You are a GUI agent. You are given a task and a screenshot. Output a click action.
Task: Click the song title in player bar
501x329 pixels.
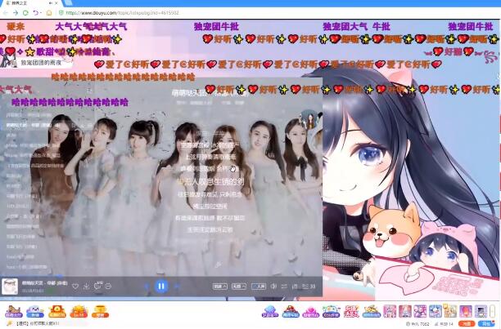44,282
